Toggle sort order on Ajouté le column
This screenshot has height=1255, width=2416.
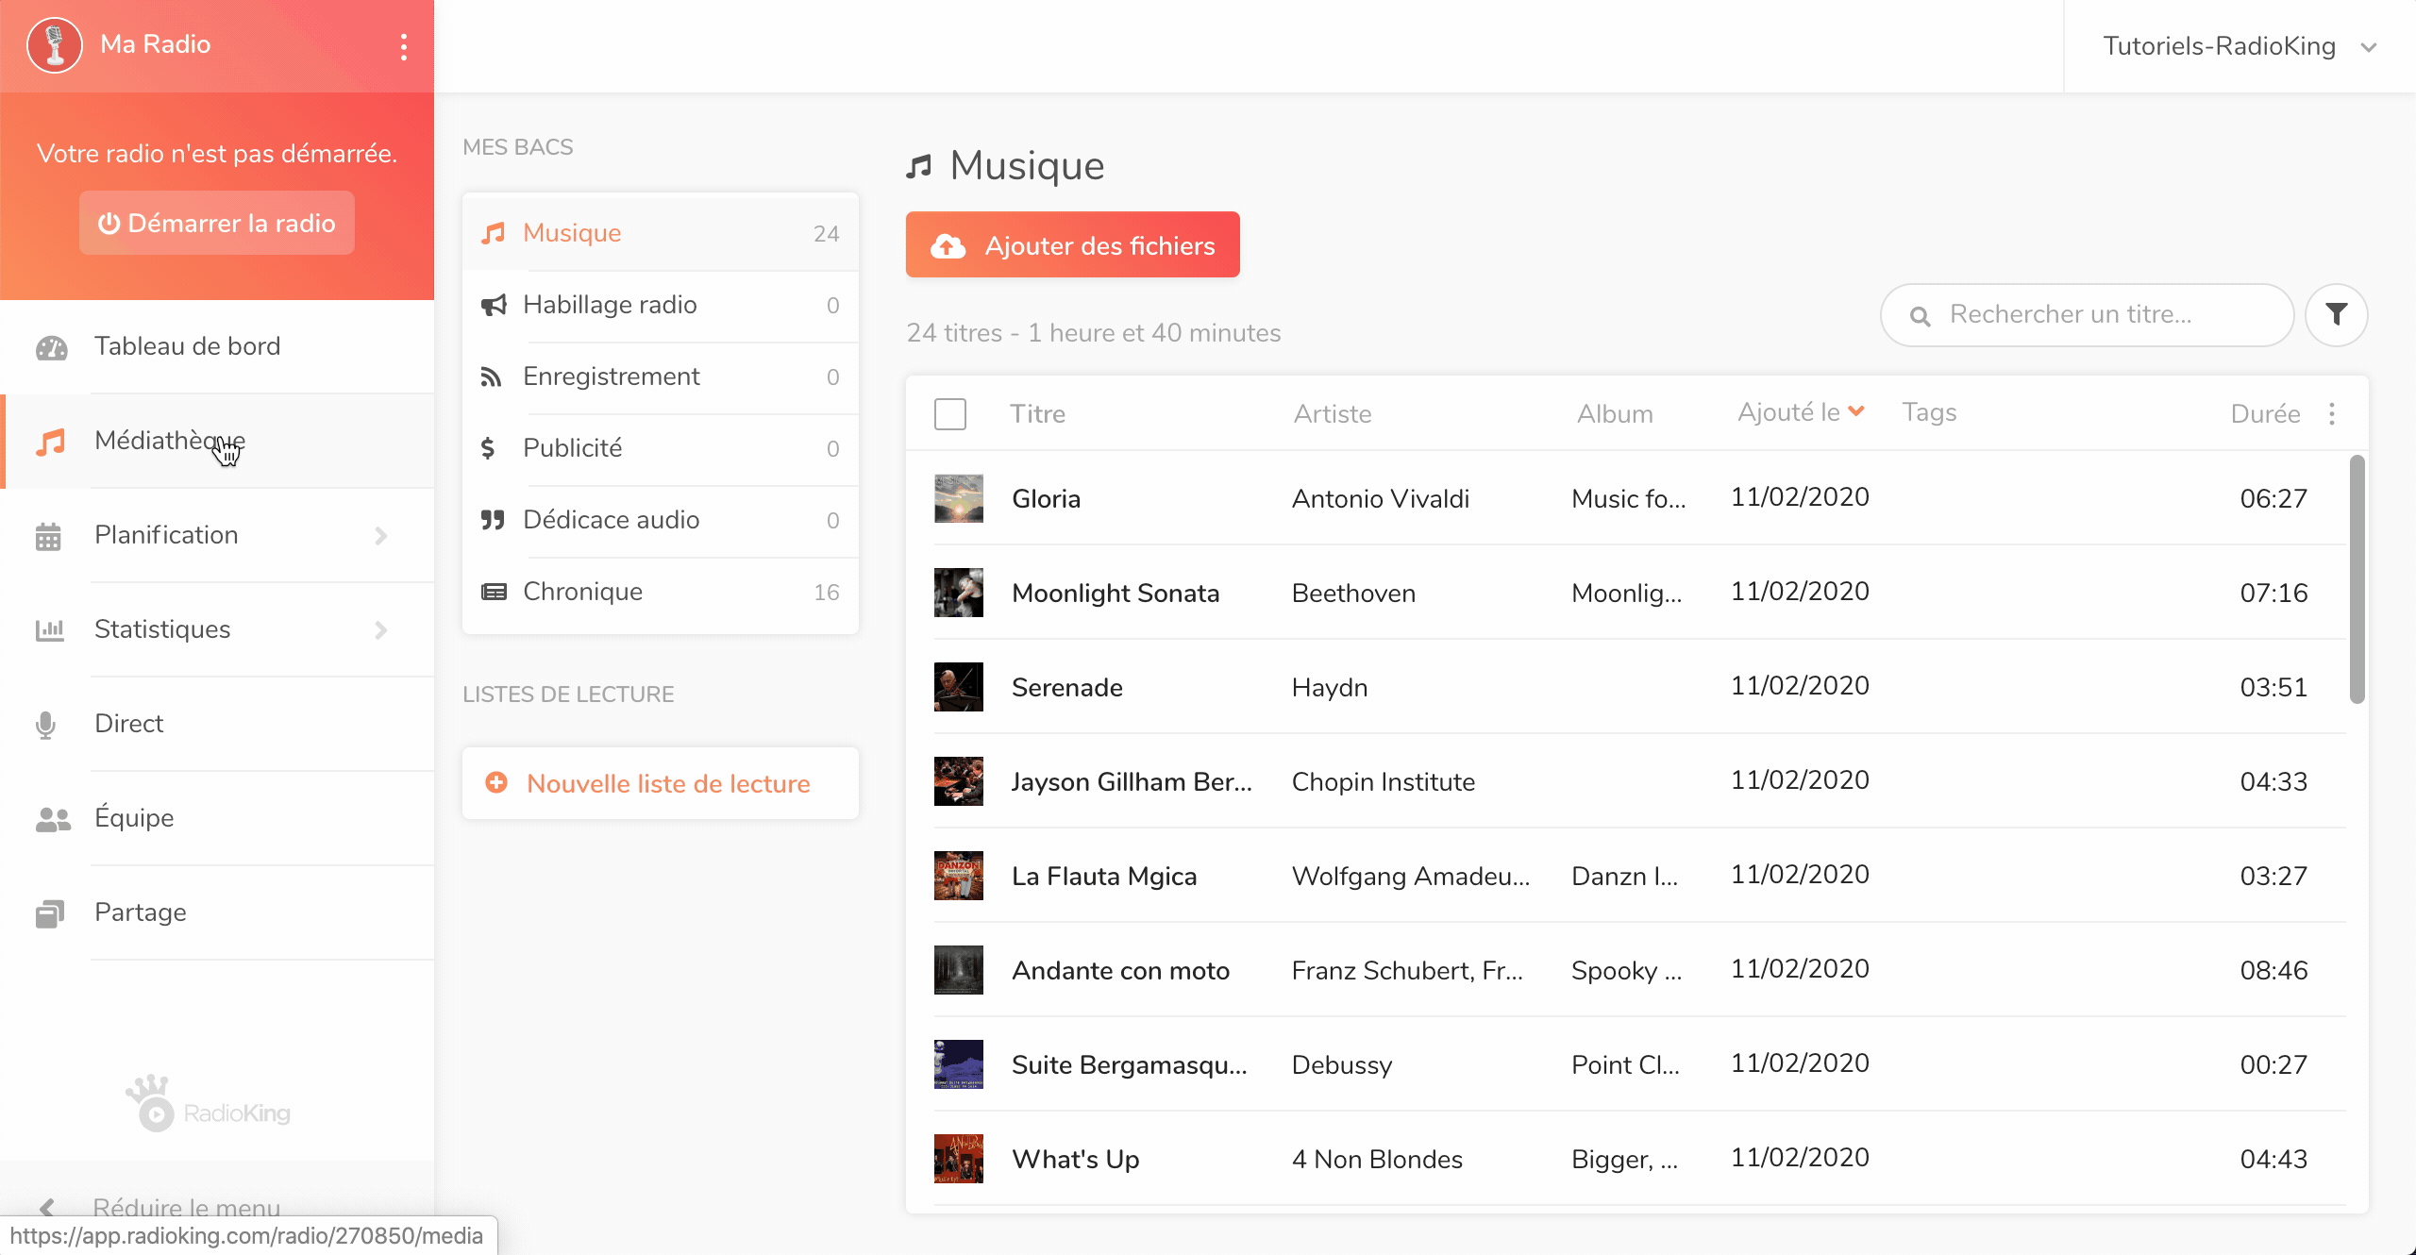[x=1802, y=412]
